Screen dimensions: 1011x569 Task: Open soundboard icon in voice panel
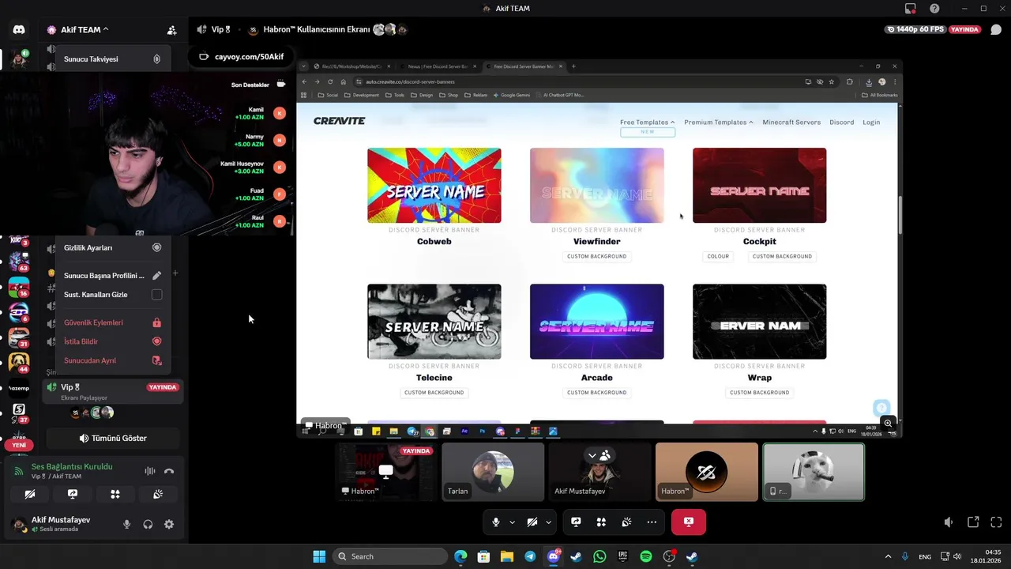point(158,494)
